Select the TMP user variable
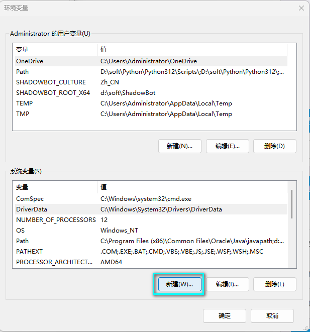Viewport: 310px width, 332px height. click(x=151, y=114)
